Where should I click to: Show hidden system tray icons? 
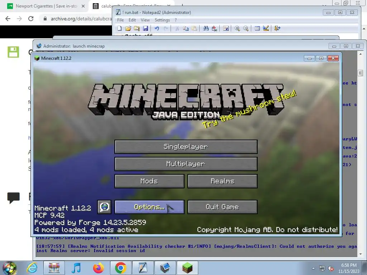pos(313,268)
